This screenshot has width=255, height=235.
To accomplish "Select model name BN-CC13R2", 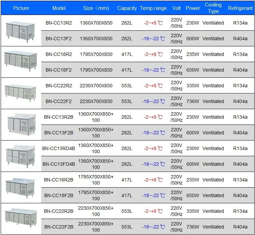I will click(59, 23).
